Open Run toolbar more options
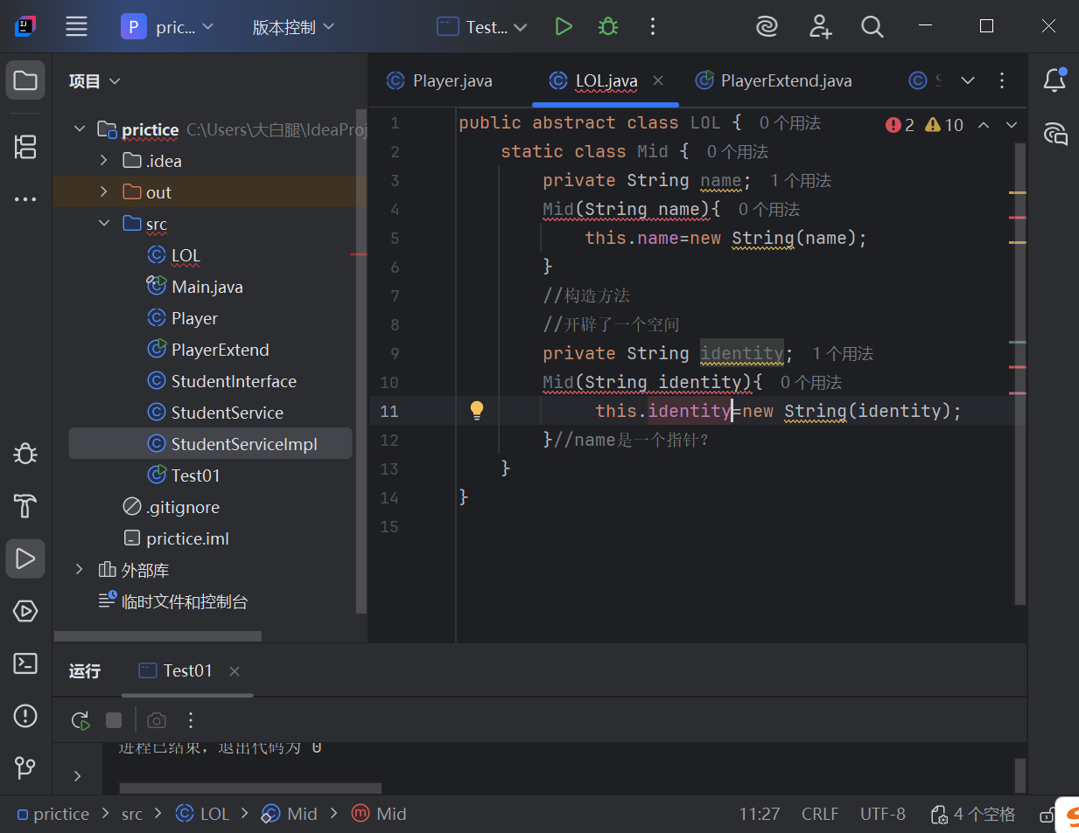The width and height of the screenshot is (1079, 833). (x=190, y=720)
